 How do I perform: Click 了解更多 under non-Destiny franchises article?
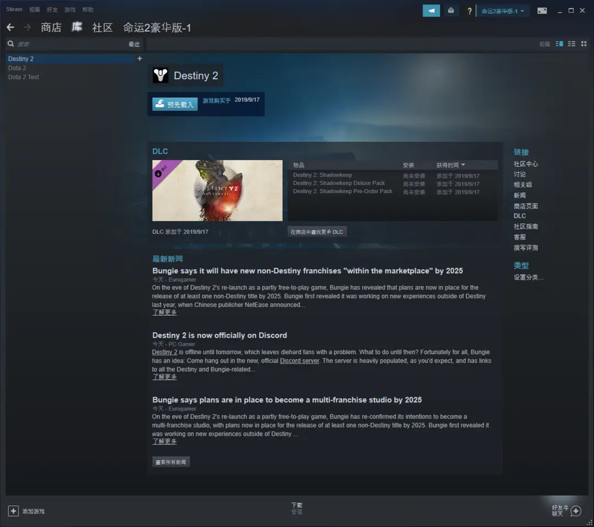(x=164, y=312)
